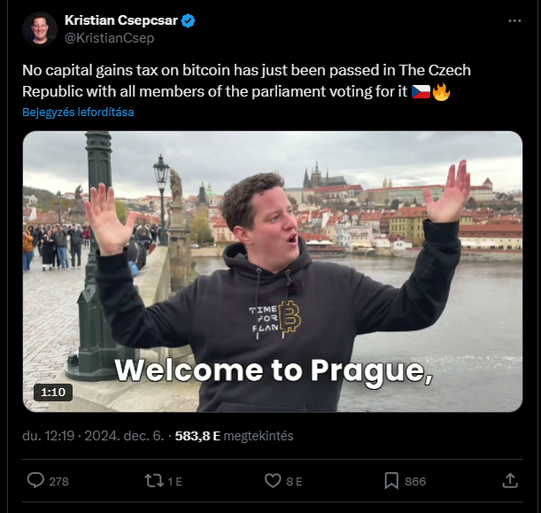Open the @KristianCsep handle link
The width and height of the screenshot is (541, 513).
click(x=110, y=37)
